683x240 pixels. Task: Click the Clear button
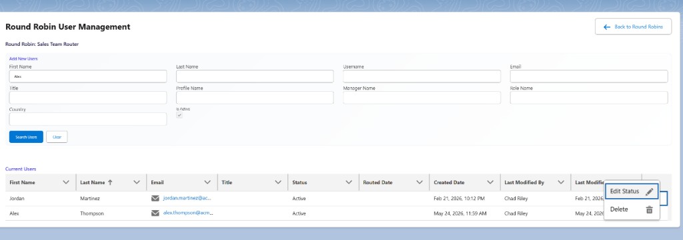pyautogui.click(x=57, y=137)
